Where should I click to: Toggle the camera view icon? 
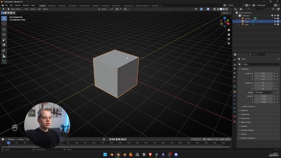(x=229, y=39)
